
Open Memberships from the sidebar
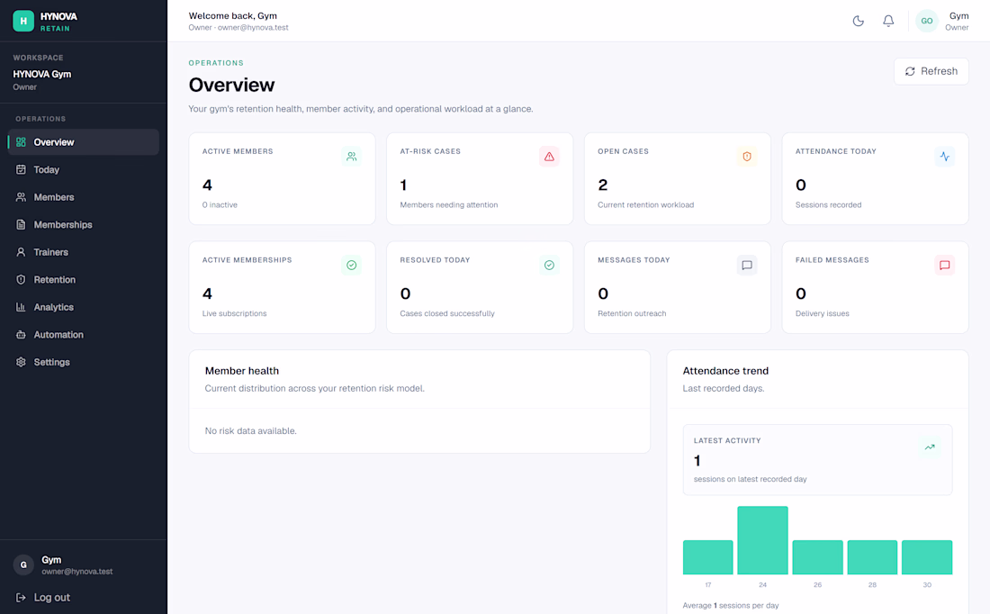point(84,225)
